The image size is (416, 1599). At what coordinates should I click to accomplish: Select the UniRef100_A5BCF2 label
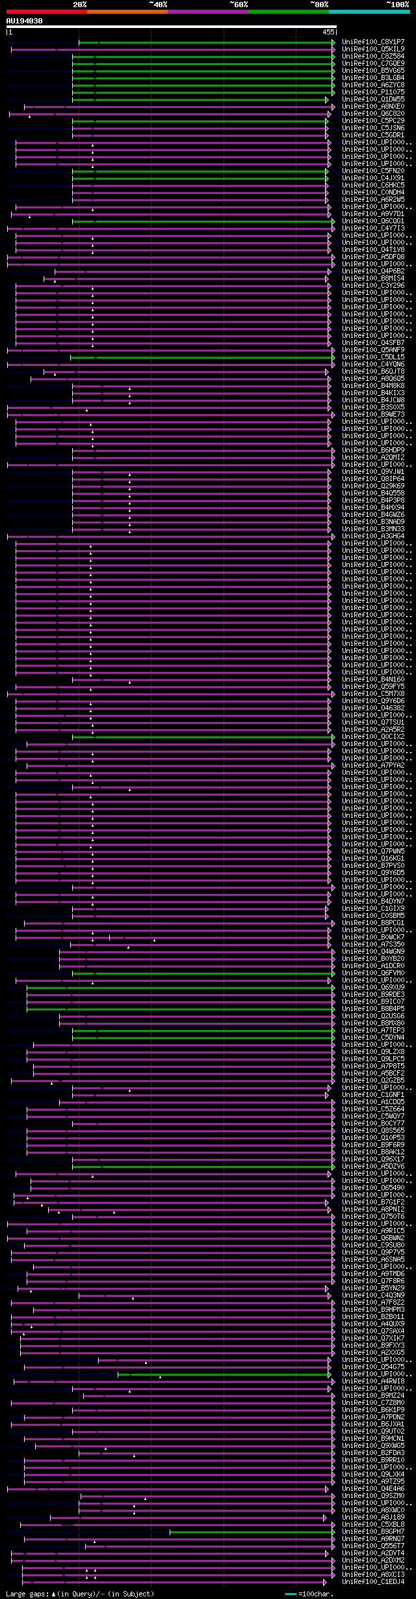[373, 1073]
